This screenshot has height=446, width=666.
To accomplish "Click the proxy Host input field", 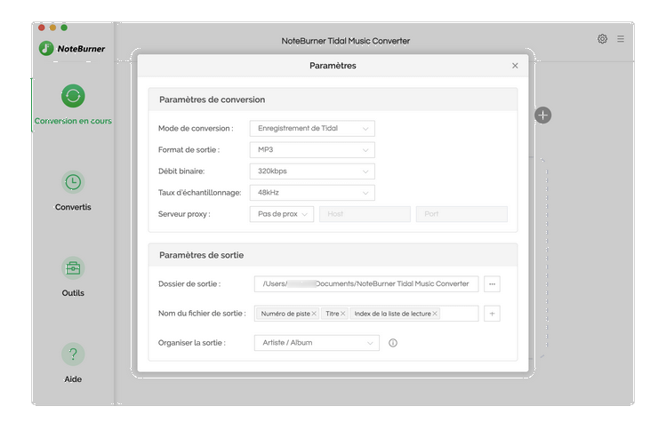I will coord(365,214).
